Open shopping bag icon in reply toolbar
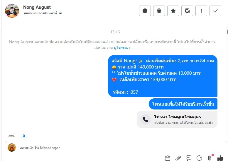228x161 pixels. [x=168, y=158]
